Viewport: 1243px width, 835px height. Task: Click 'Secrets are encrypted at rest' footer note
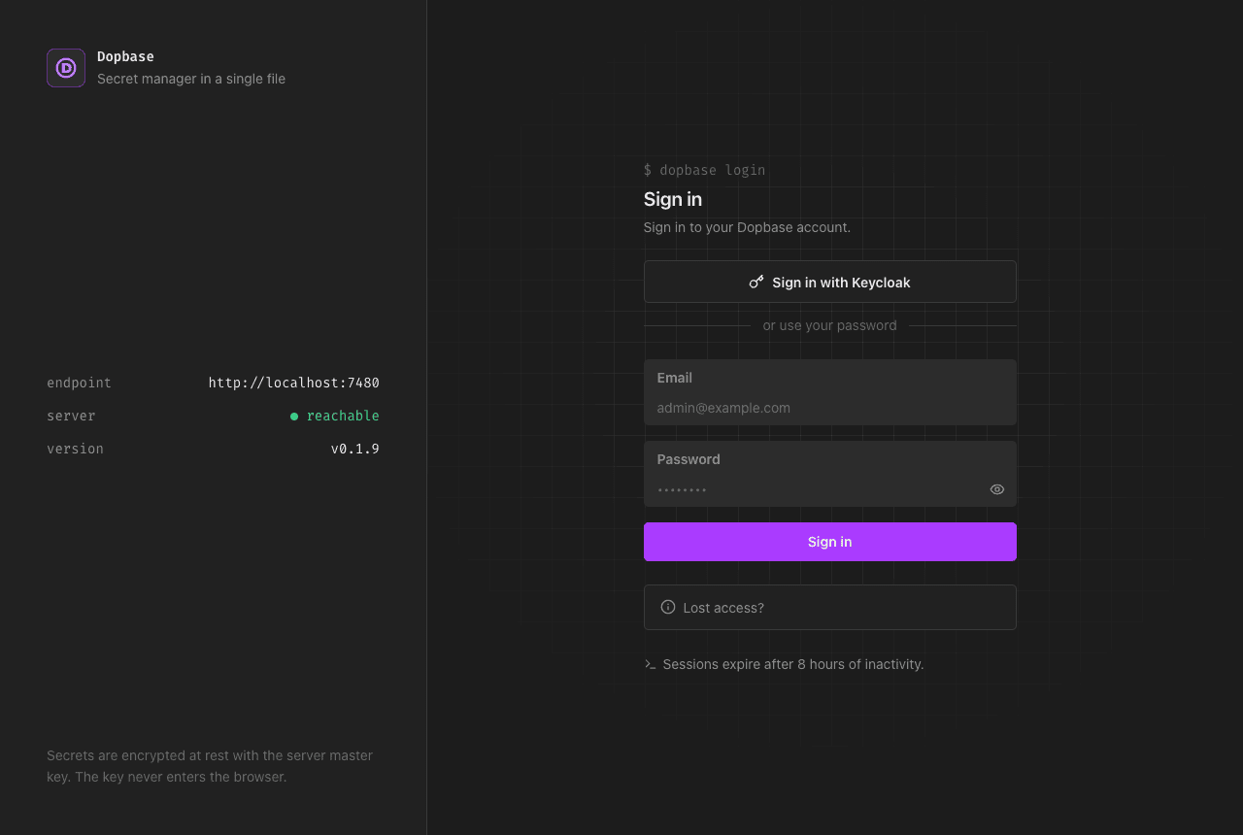pos(210,766)
